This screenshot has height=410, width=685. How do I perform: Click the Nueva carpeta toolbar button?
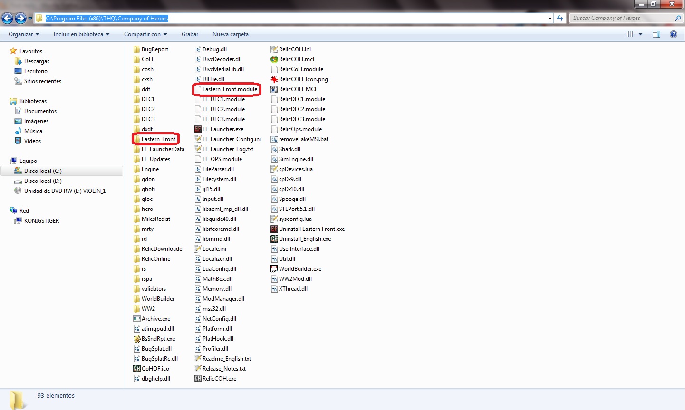[x=231, y=34]
